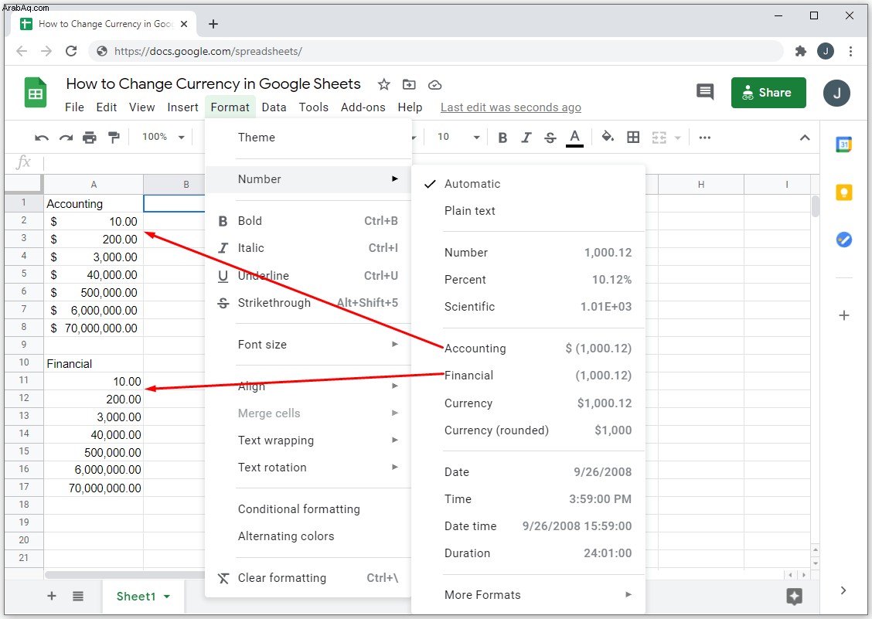Select cell A8 with 70,000,000.00
Image resolution: width=872 pixels, height=619 pixels.
(x=94, y=328)
